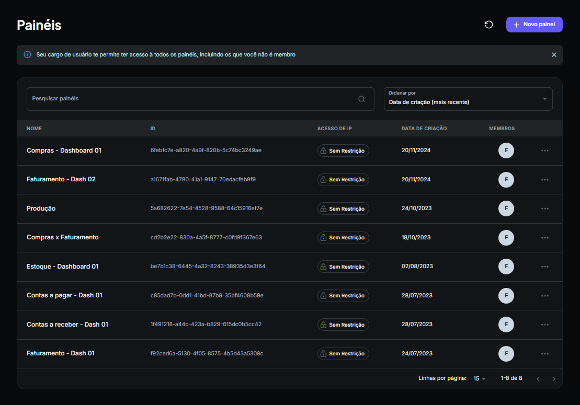This screenshot has width=580, height=405.
Task: Click member avatar F for Contas a pagar
Action: [506, 296]
